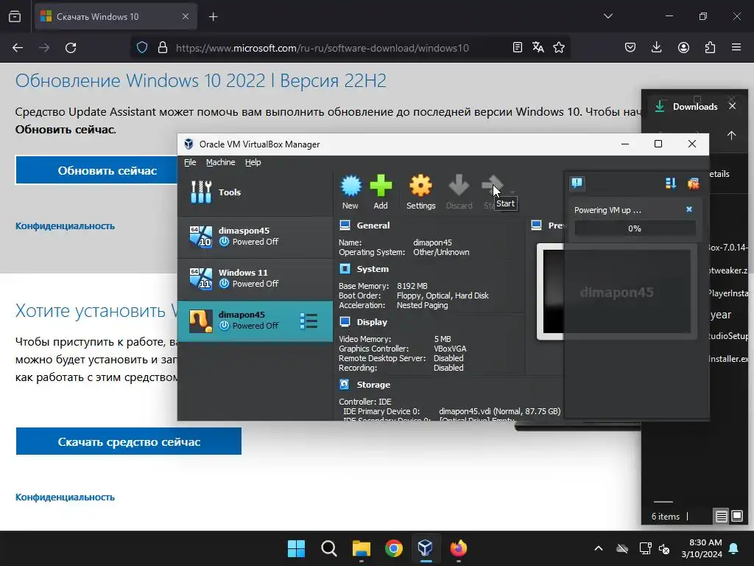Toggle reader view in address bar
The width and height of the screenshot is (754, 566).
click(x=518, y=47)
